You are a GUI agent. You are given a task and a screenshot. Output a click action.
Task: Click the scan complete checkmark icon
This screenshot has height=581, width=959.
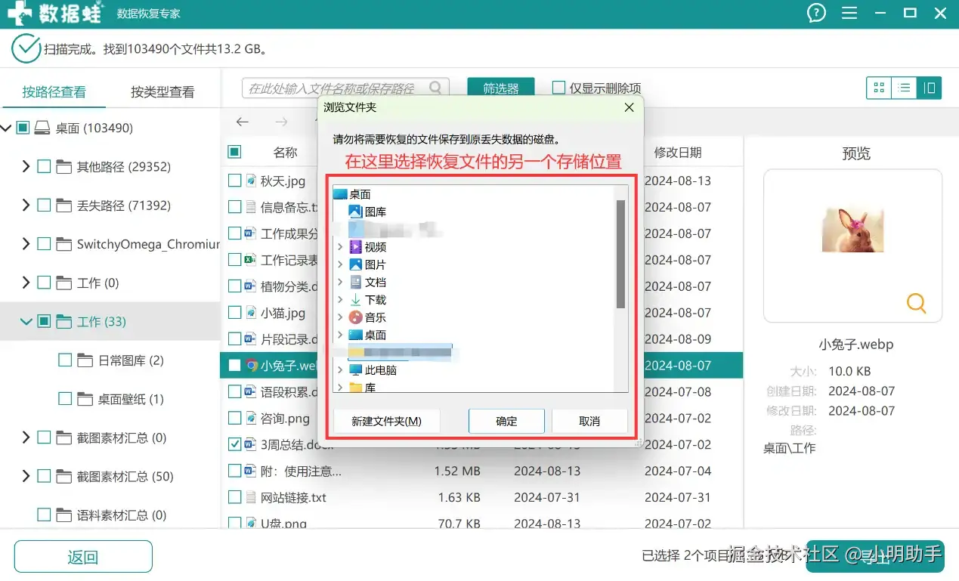click(26, 48)
